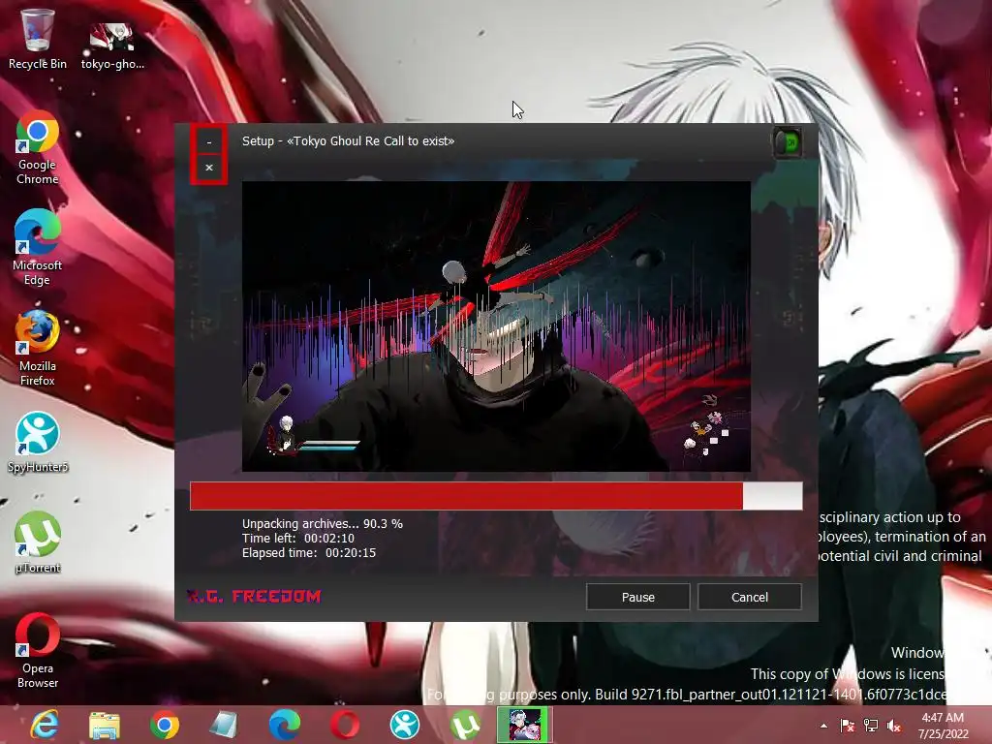Pause the unpacking process
Image resolution: width=992 pixels, height=744 pixels.
[637, 597]
